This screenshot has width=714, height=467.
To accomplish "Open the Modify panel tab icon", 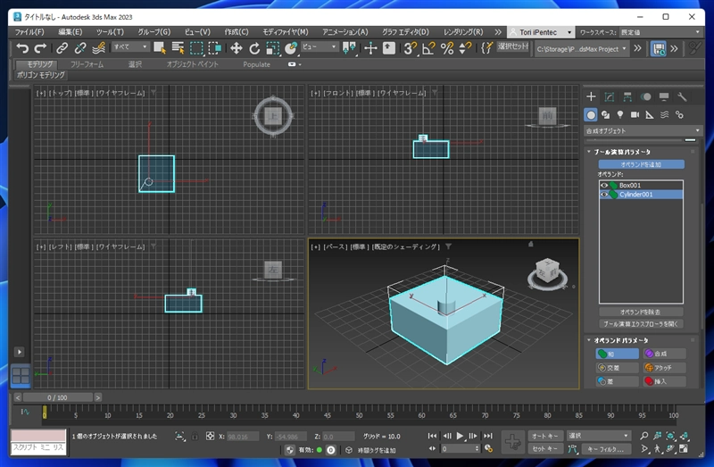I will pos(610,96).
